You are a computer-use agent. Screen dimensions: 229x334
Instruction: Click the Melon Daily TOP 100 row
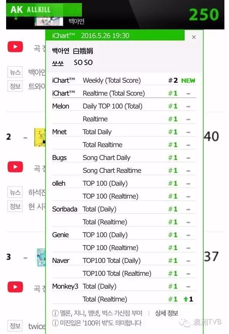coord(124,106)
